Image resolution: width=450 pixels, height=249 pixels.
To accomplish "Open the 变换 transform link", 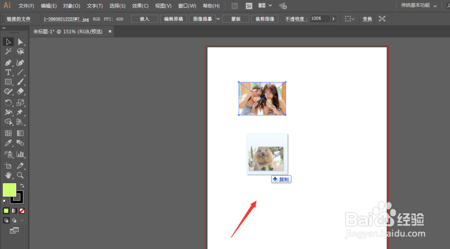I will [x=367, y=19].
